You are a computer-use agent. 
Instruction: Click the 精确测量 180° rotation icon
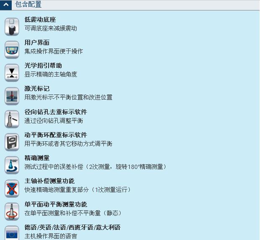coord(12,165)
